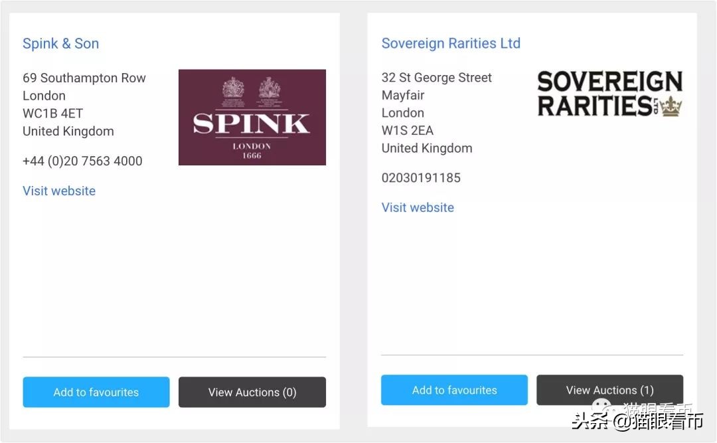Click the Mayfair address line
This screenshot has height=443, width=717.
coord(403,95)
